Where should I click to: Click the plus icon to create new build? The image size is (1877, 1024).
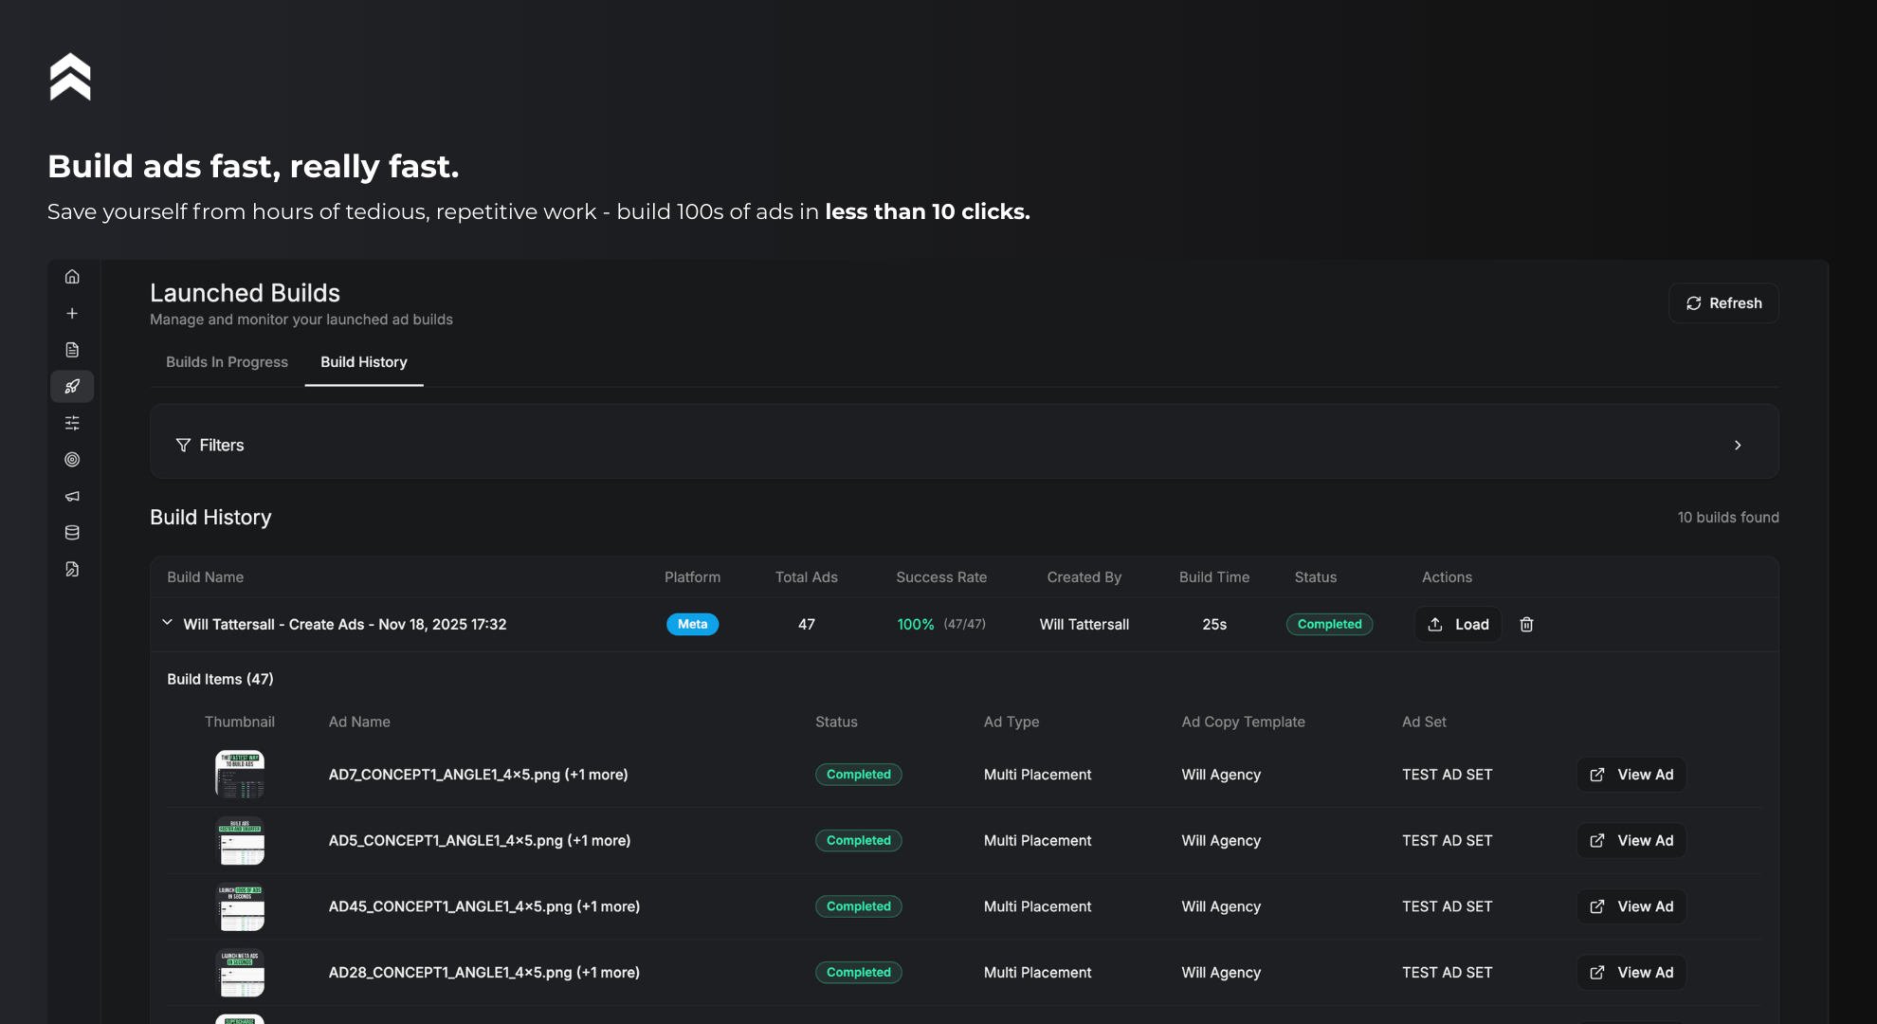(71, 313)
